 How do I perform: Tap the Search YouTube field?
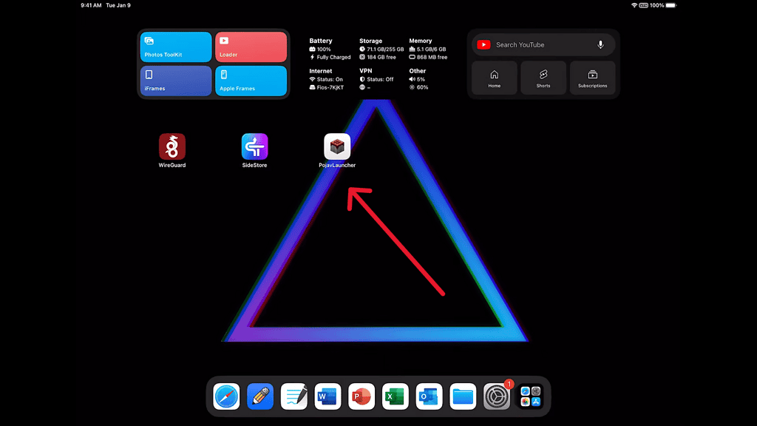point(543,45)
